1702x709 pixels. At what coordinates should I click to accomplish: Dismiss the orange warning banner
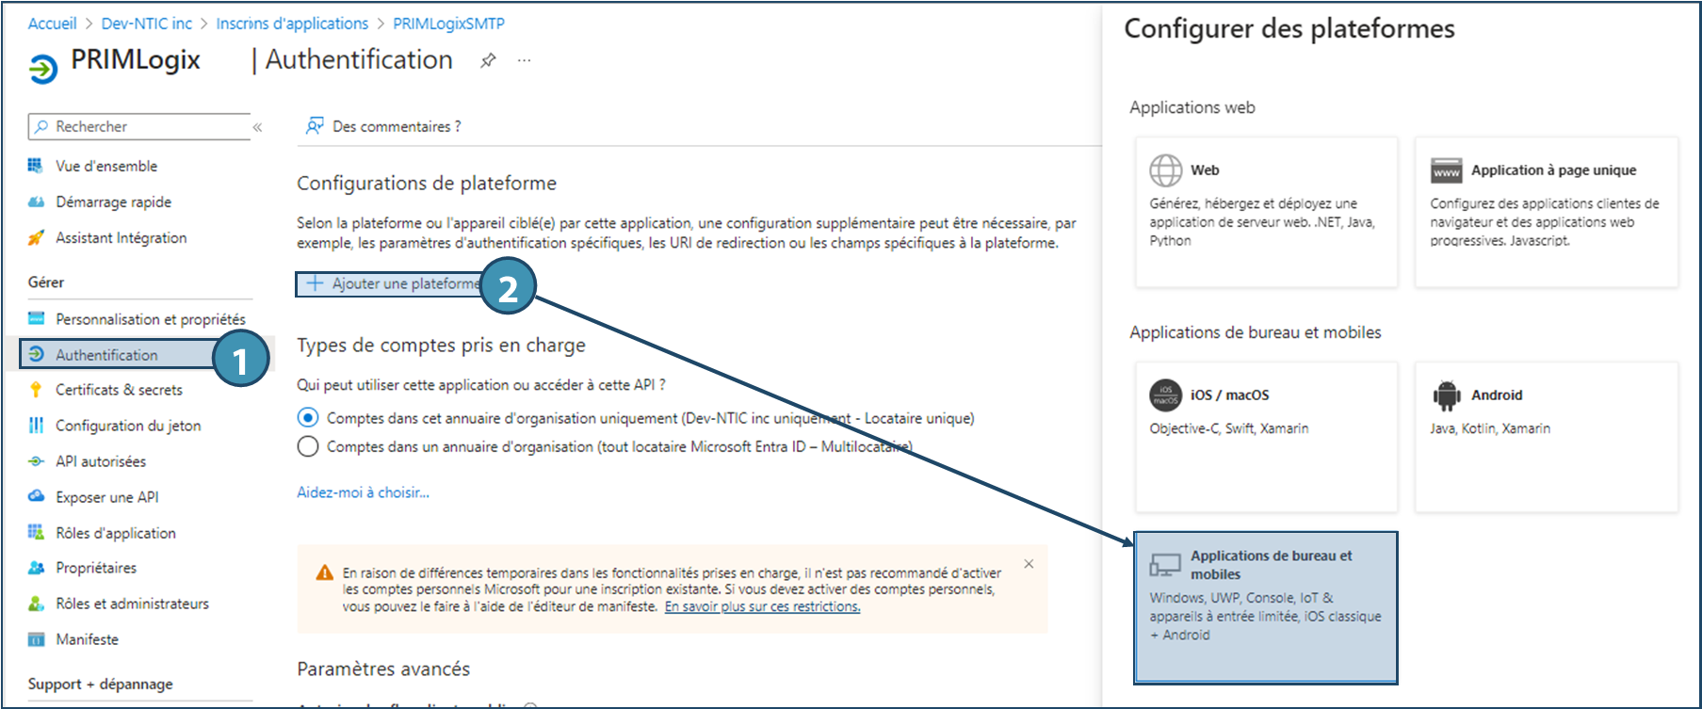click(1029, 564)
